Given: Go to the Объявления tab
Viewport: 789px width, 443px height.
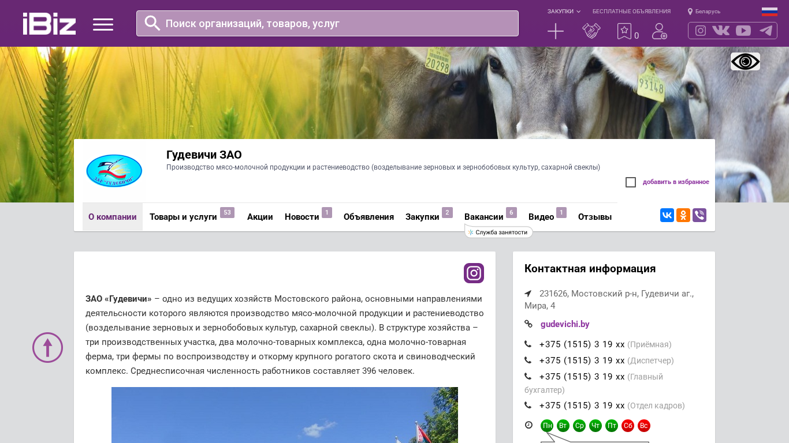Looking at the screenshot, I should [x=369, y=217].
